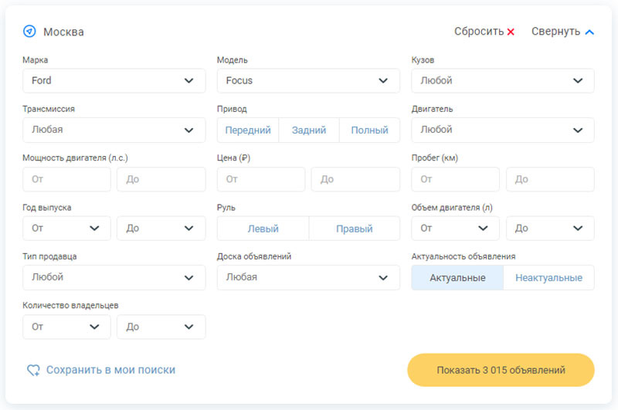The image size is (618, 410).
Task: Choose Левый steering wheel option
Action: [263, 229]
